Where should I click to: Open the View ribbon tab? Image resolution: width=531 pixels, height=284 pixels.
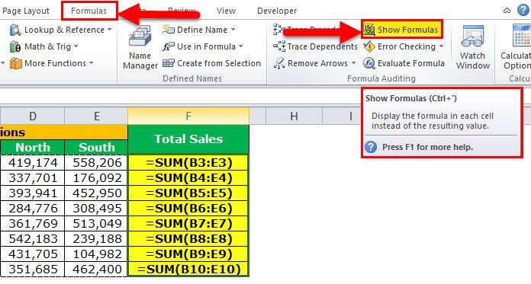pos(226,11)
